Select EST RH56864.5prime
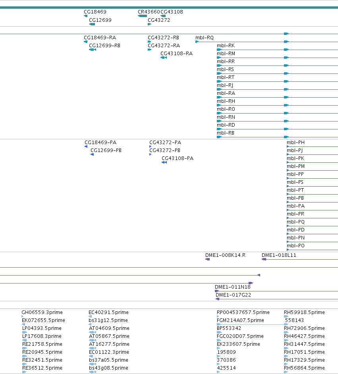The image size is (338, 374). [x=304, y=368]
